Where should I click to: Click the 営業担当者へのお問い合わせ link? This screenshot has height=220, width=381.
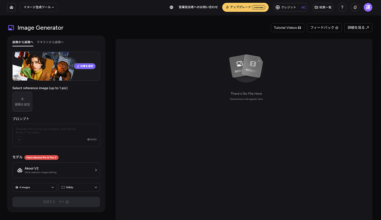(198, 7)
